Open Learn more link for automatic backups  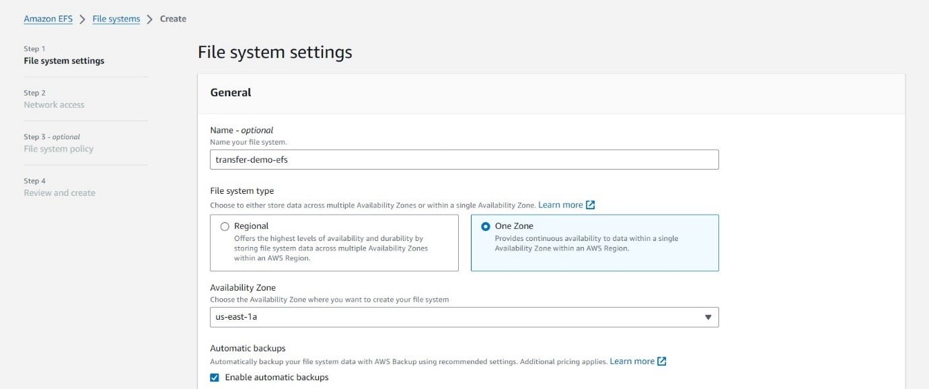click(632, 361)
